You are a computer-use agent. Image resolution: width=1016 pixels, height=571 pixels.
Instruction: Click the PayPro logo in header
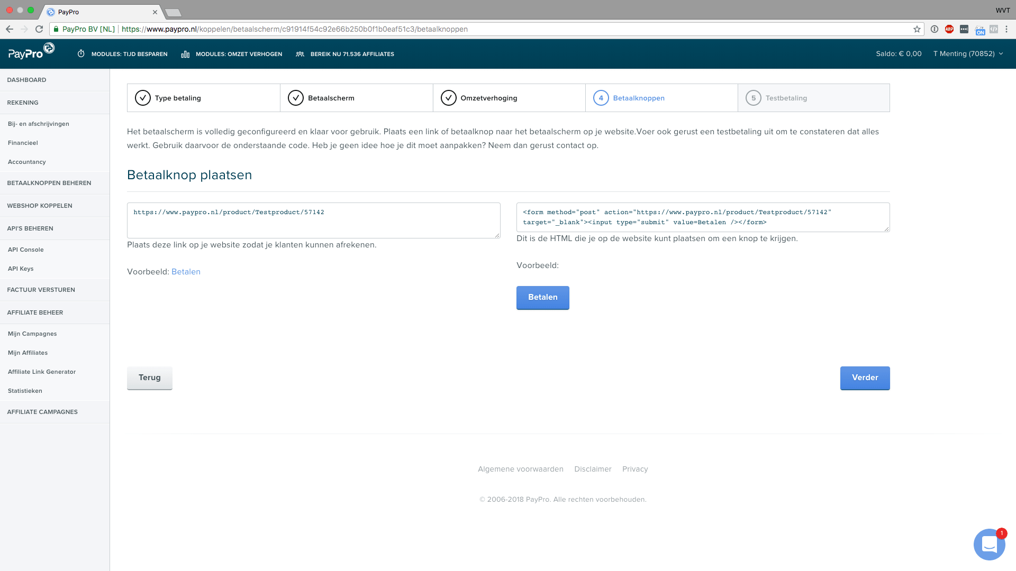pyautogui.click(x=31, y=52)
